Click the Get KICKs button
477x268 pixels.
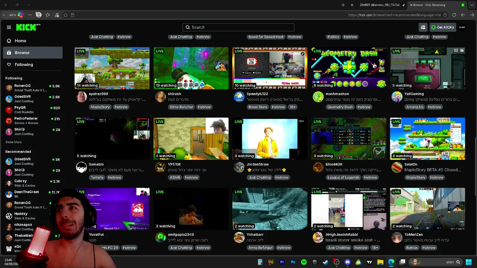443,27
